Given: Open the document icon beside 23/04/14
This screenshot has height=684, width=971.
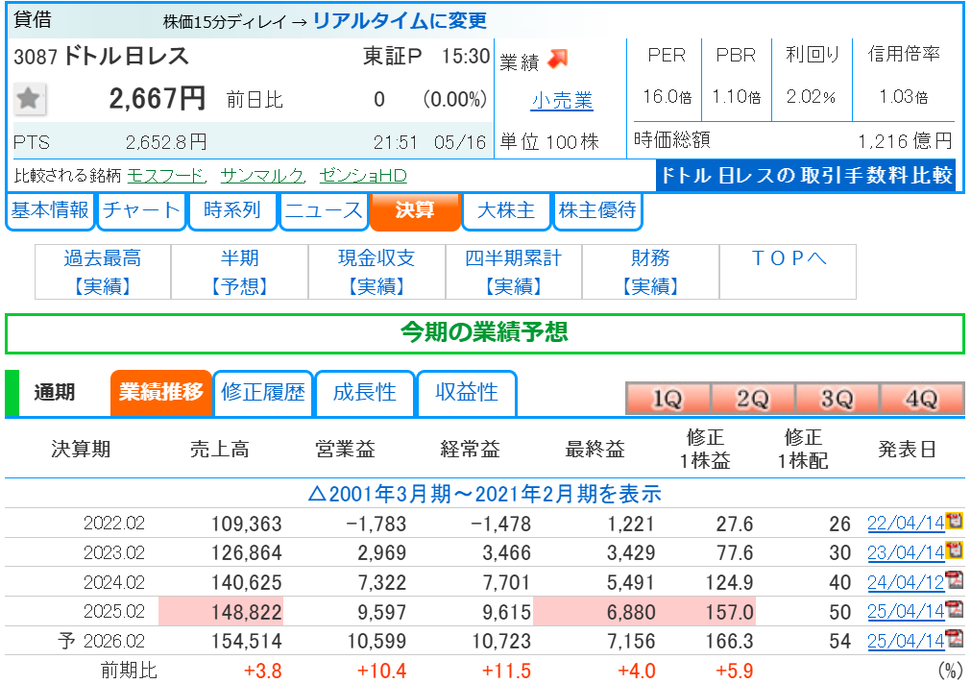Looking at the screenshot, I should (x=955, y=550).
